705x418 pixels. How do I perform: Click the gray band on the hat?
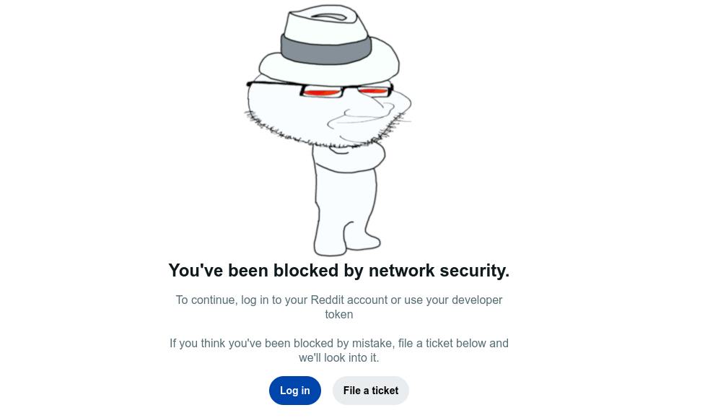pyautogui.click(x=326, y=48)
